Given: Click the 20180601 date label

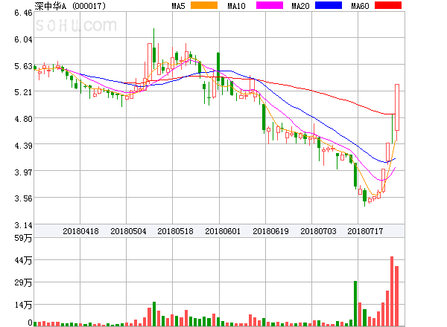Looking at the screenshot, I should coord(223,231).
